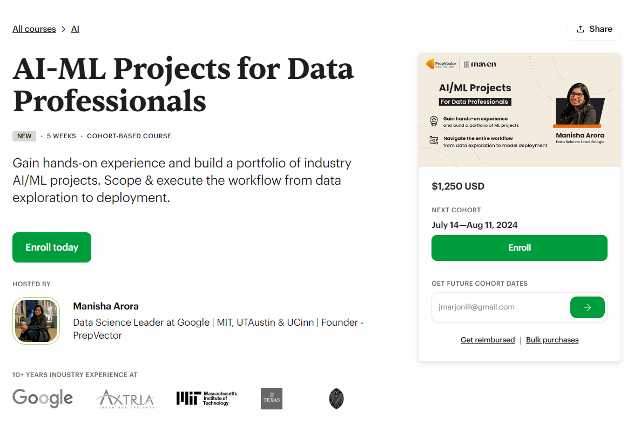Open the 'Bulk purchases' link

[552, 340]
